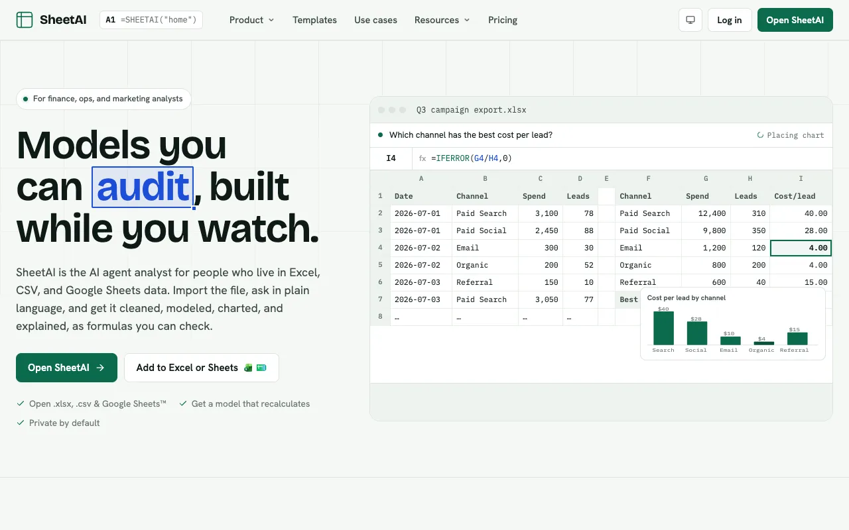Click the I4 cell reference box
849x530 pixels.
pos(391,158)
